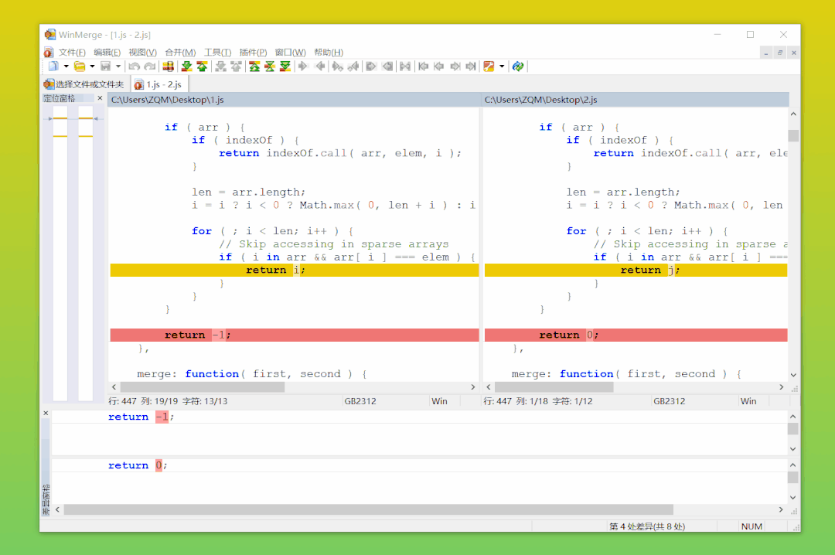Click the right pane Win line-ending status
Image resolution: width=835 pixels, height=555 pixels.
pos(748,401)
